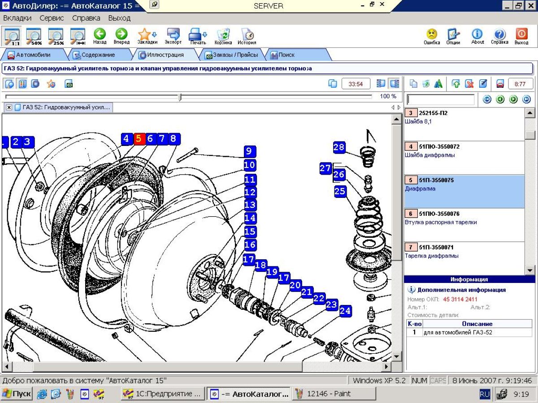Fit illustration to width
This screenshot has height=403, width=538.
[x=78, y=36]
